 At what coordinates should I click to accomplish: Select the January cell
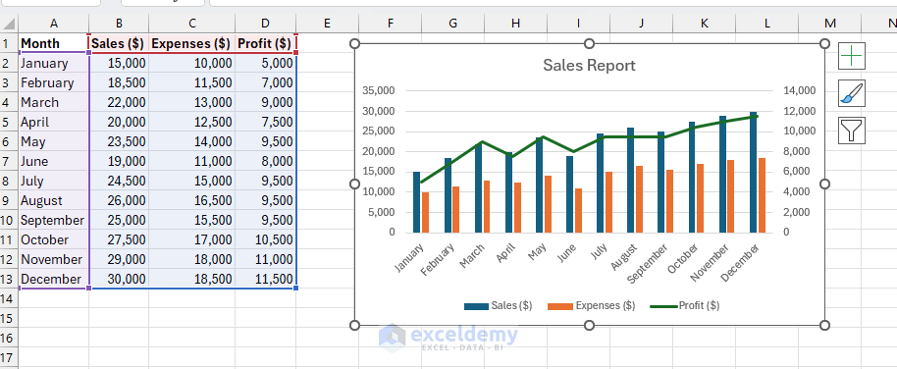pyautogui.click(x=54, y=63)
